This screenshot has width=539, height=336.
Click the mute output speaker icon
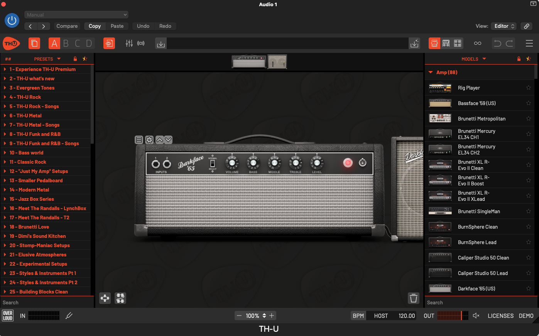click(476, 316)
